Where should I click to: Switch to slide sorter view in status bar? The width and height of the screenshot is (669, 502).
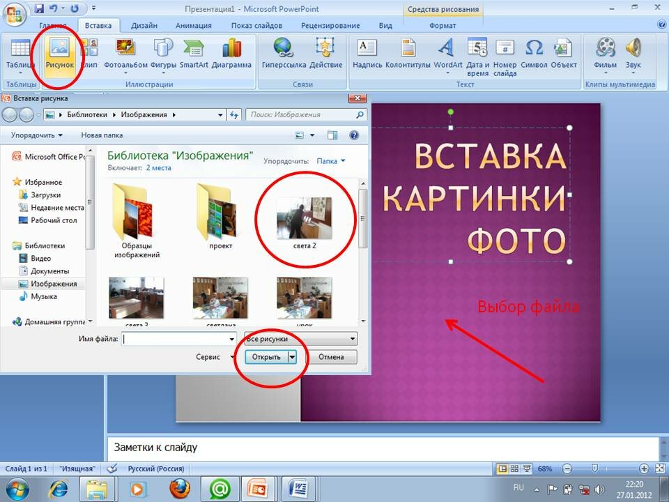coord(515,469)
